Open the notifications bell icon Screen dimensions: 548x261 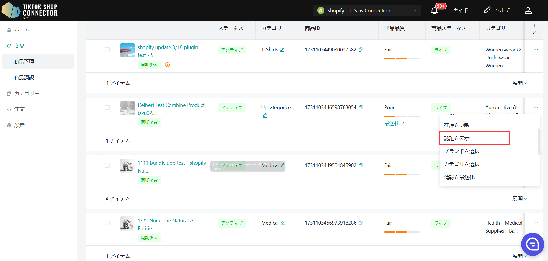[434, 11]
